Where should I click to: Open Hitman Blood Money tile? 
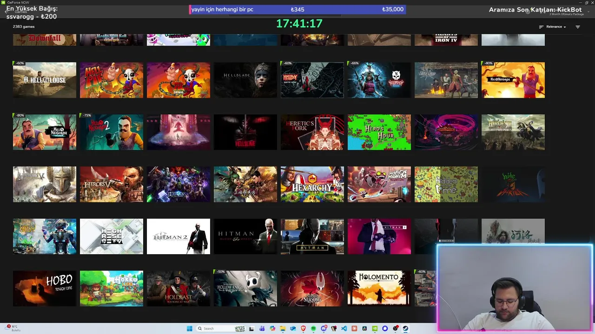coord(245,237)
